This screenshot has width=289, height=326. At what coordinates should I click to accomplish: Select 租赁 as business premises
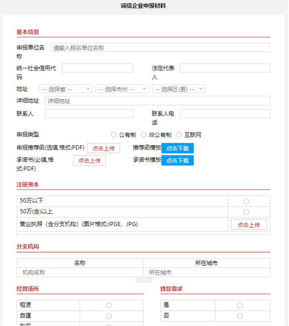pyautogui.click(x=109, y=305)
